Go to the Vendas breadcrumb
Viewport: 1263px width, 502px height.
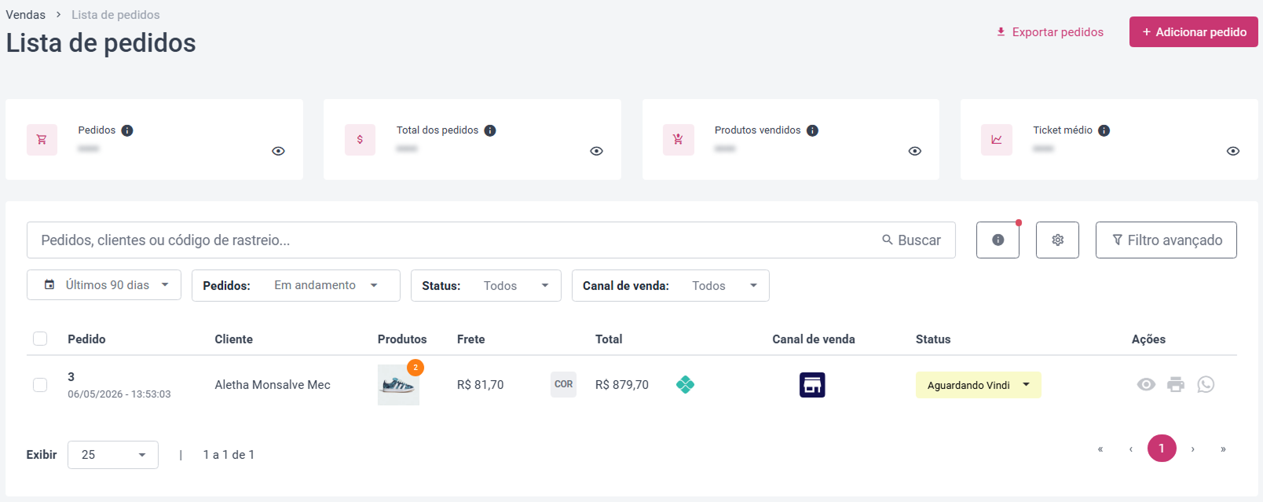pos(25,15)
